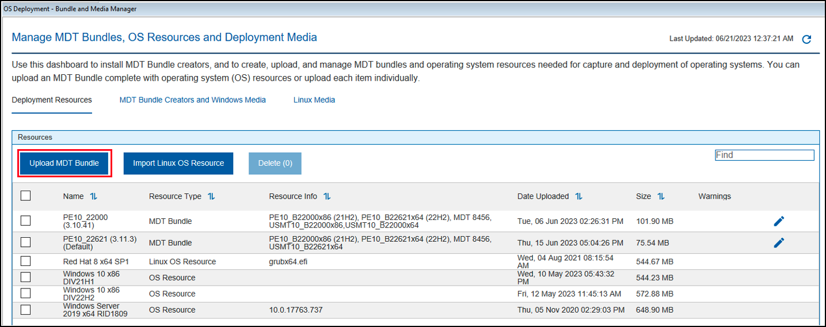Switch to MDT Bundle Creators and Windows Media tab
Screen dimensions: 826x327
coord(193,100)
